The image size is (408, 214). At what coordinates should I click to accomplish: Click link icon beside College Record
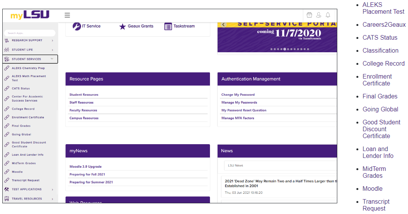click(x=7, y=109)
